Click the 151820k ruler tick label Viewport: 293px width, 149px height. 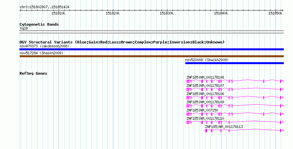(113, 13)
